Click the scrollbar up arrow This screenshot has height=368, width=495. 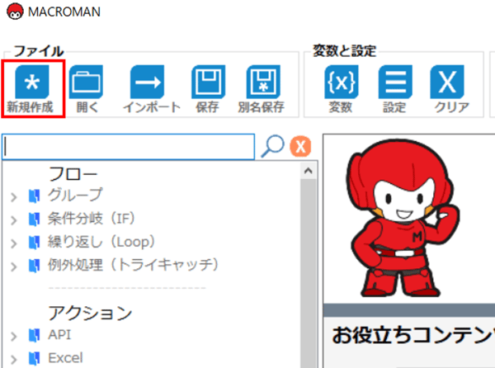309,171
